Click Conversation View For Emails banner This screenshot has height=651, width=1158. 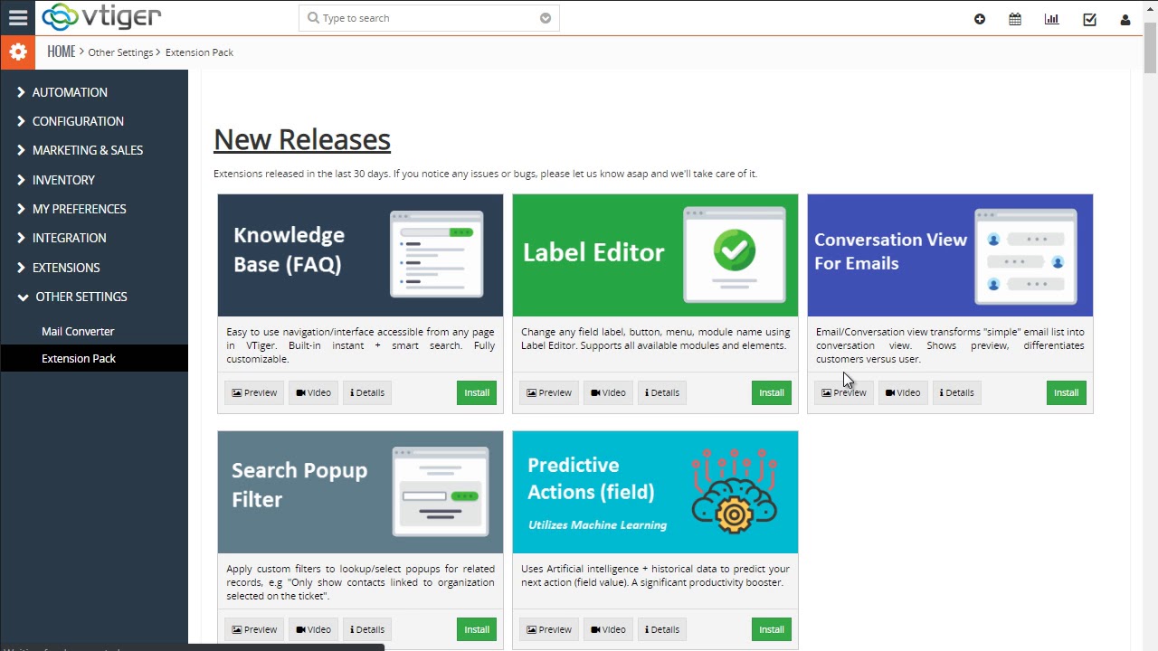pos(950,256)
